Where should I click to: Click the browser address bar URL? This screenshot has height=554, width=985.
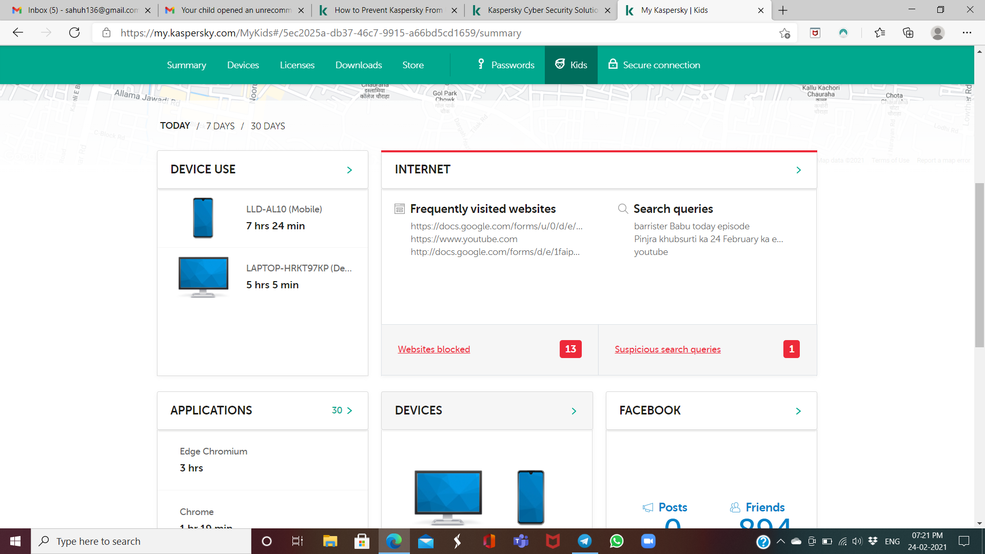(x=321, y=33)
